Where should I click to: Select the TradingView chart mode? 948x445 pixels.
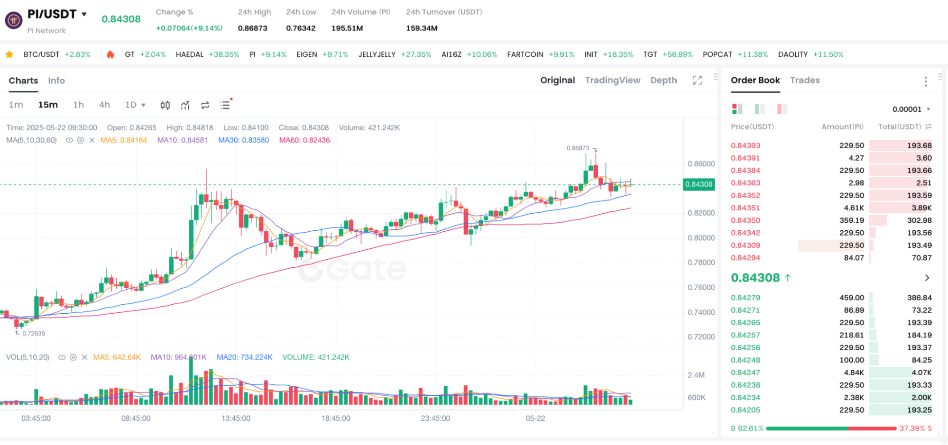[x=612, y=80]
